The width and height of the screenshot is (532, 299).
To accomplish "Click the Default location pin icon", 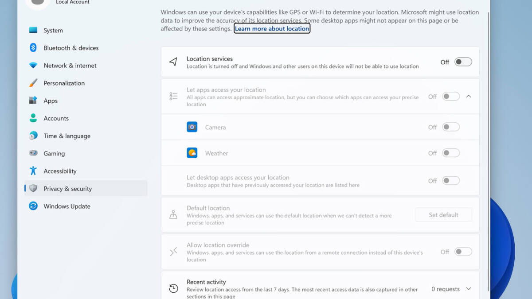I will (x=173, y=215).
